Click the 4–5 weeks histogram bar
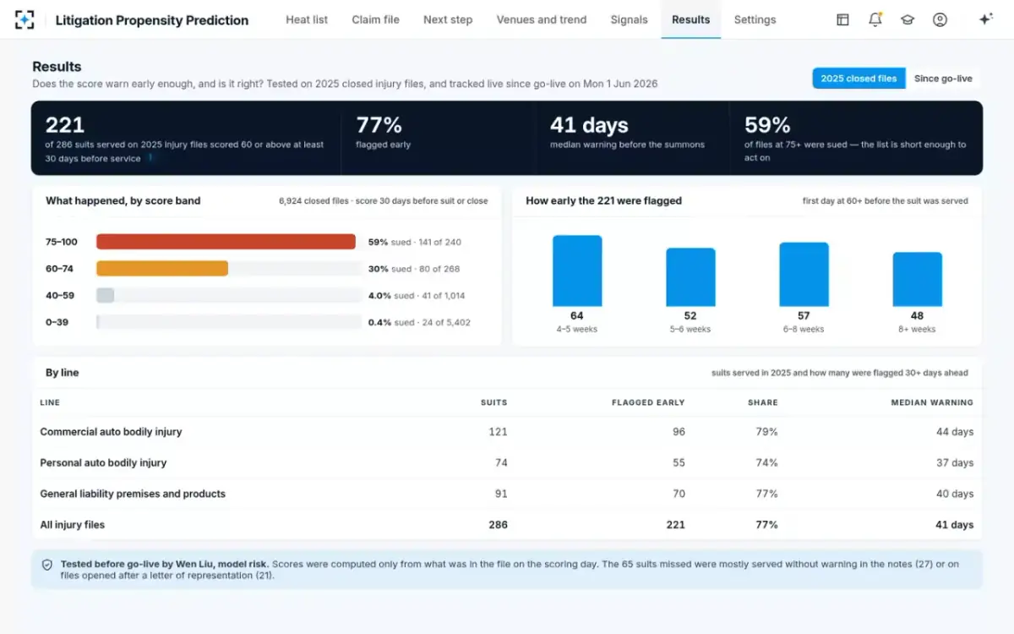The image size is (1014, 634). [x=577, y=271]
